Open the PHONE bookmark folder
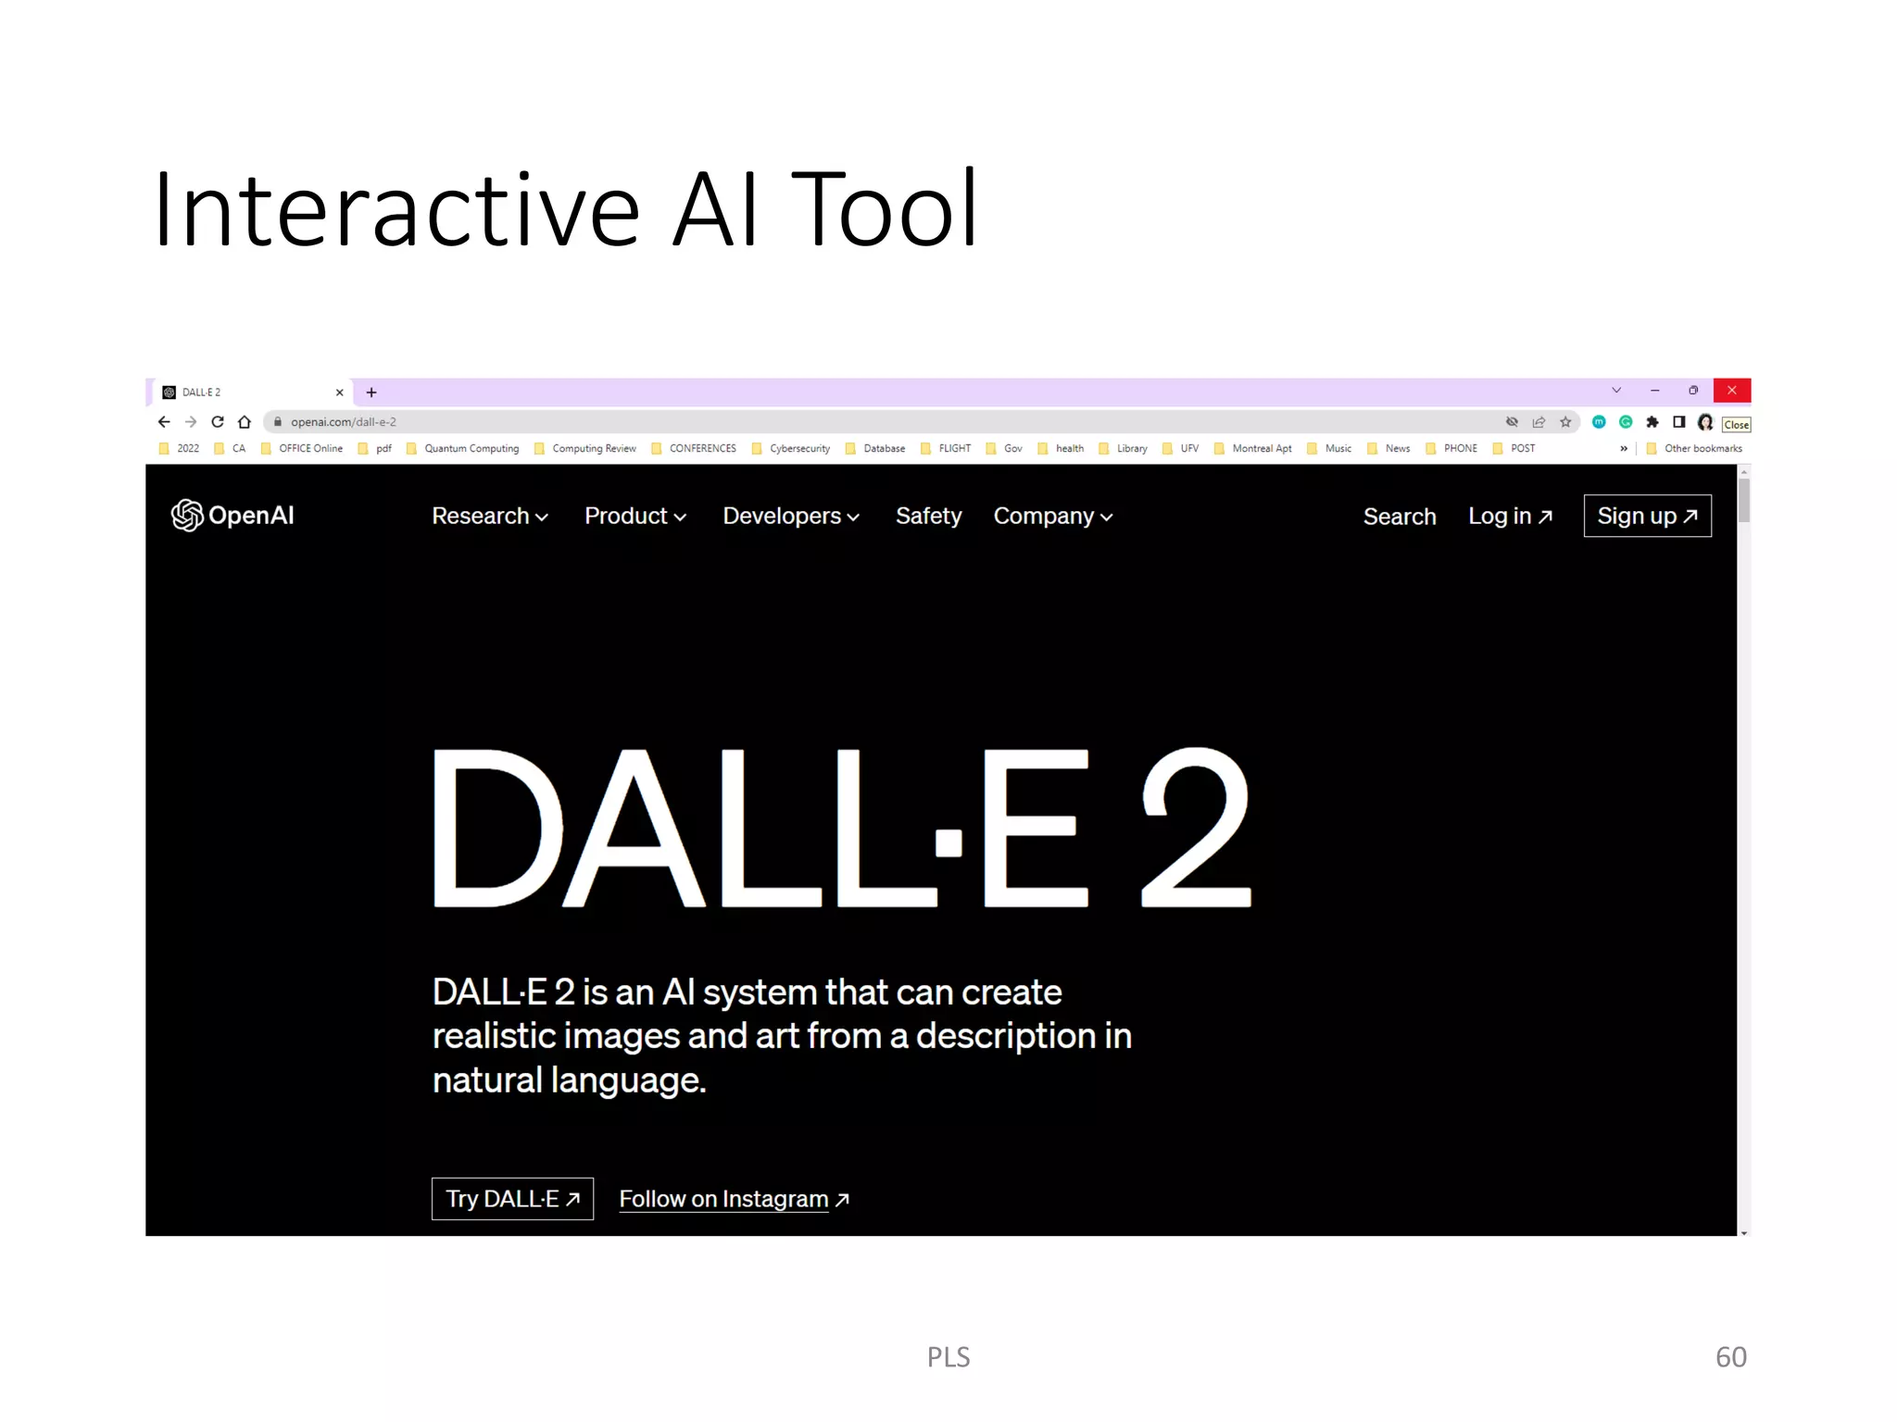Image resolution: width=1897 pixels, height=1422 pixels. (x=1451, y=449)
